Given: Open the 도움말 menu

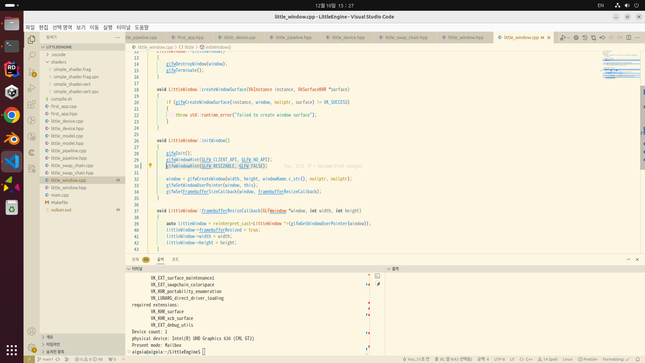Looking at the screenshot, I should click(x=141, y=28).
